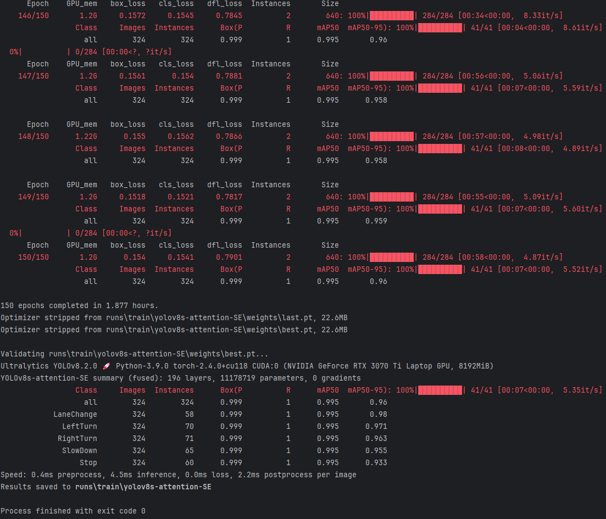This screenshot has height=519, width=606.
Task: Click the "Speed: 0.4ms preprocess" summary line
Action: pos(178,475)
